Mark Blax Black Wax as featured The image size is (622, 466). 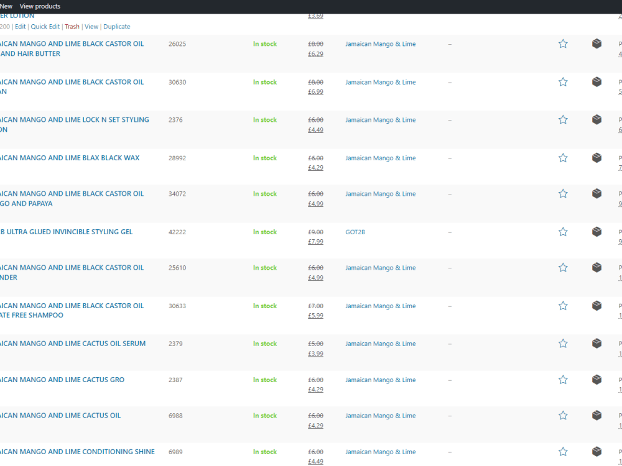[563, 158]
